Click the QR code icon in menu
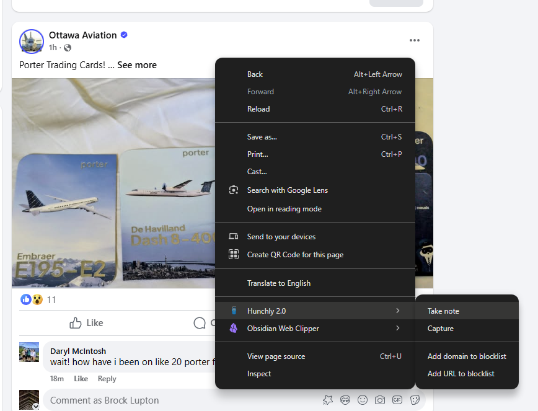Viewport: 538px width, 411px height. (234, 254)
